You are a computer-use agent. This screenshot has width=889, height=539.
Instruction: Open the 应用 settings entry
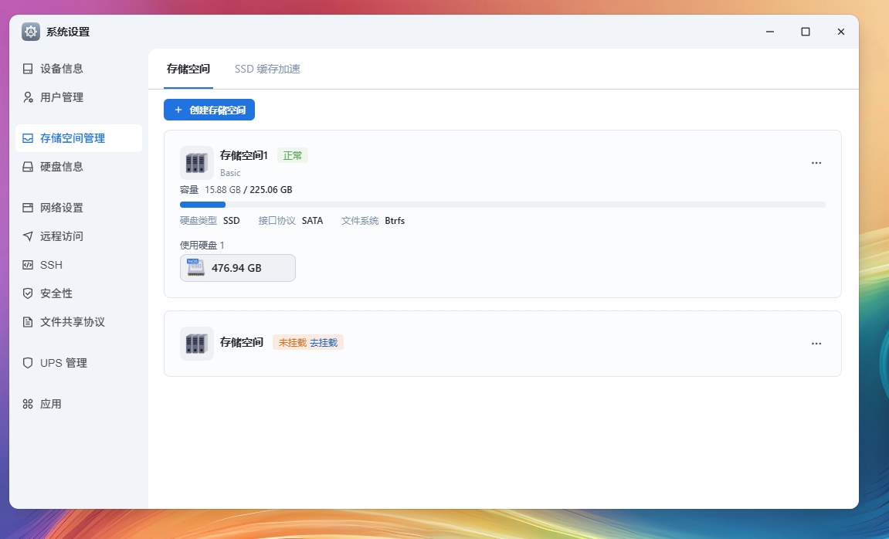click(x=79, y=404)
